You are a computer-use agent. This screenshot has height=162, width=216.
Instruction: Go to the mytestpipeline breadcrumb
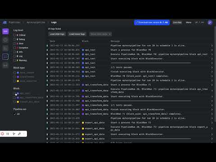pos(36,22)
